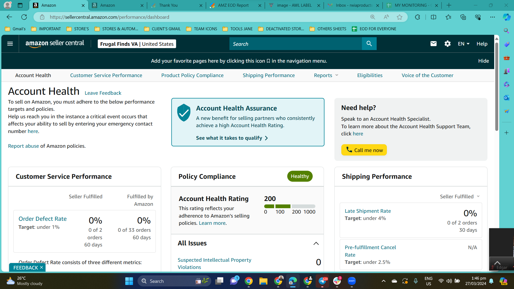This screenshot has width=514, height=289.
Task: Open the Leave Feedback link
Action: coord(103,93)
